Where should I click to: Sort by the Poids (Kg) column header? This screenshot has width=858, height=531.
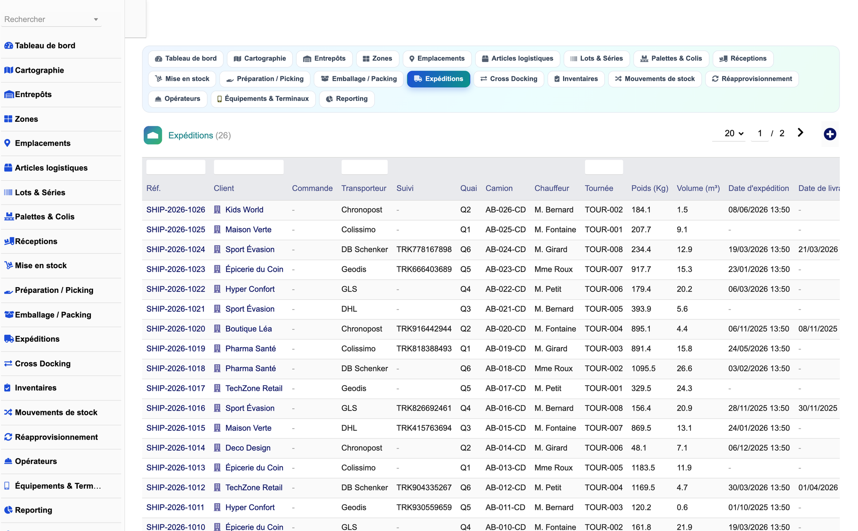(649, 188)
